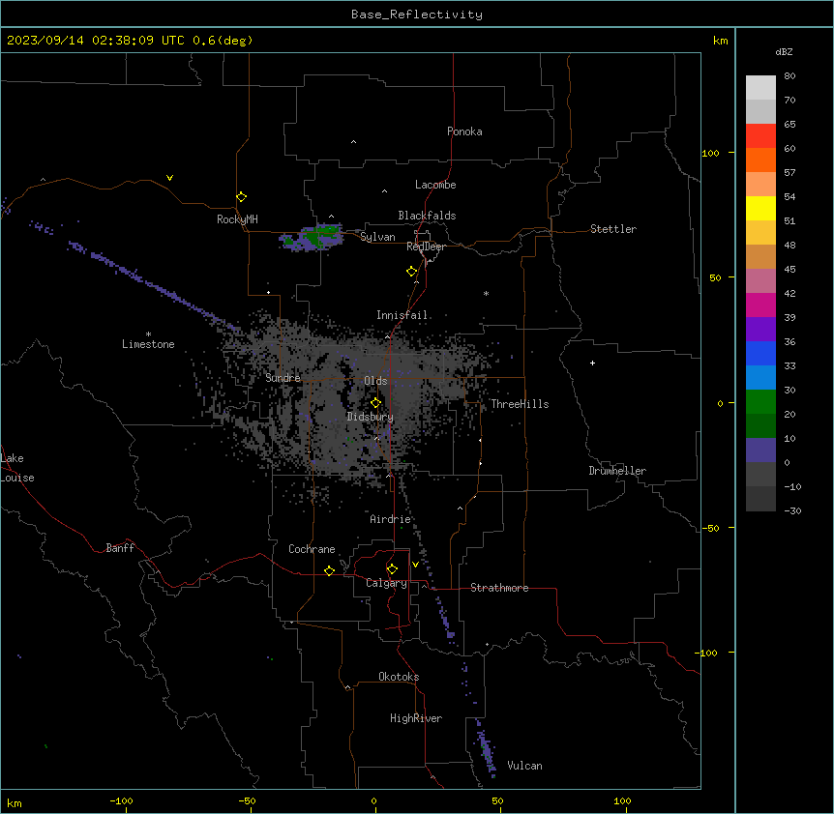Select the red 60–65 dBZ legend swatch

pos(760,135)
